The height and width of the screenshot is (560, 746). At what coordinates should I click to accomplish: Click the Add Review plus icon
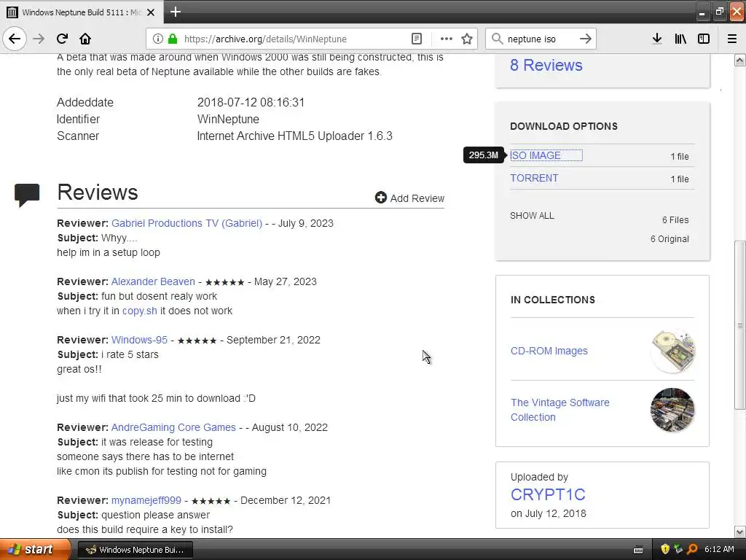[x=380, y=198]
